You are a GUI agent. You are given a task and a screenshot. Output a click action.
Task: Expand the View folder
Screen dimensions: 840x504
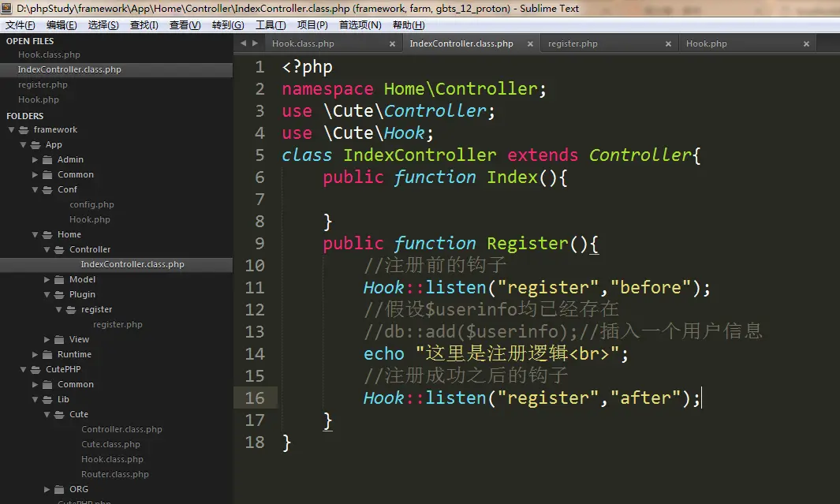[x=47, y=340]
